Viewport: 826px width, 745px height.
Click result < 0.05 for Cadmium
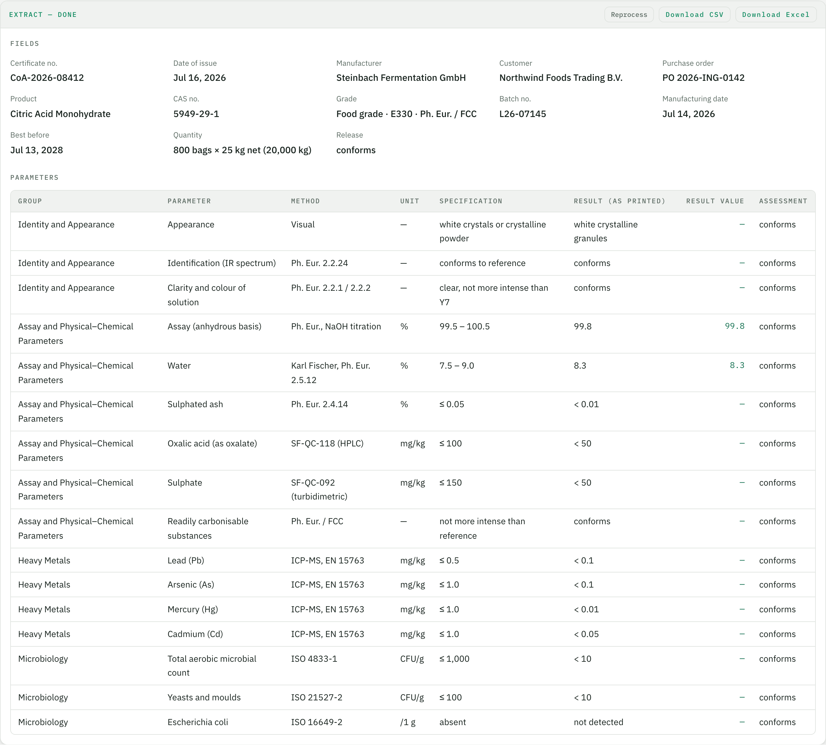pyautogui.click(x=586, y=634)
